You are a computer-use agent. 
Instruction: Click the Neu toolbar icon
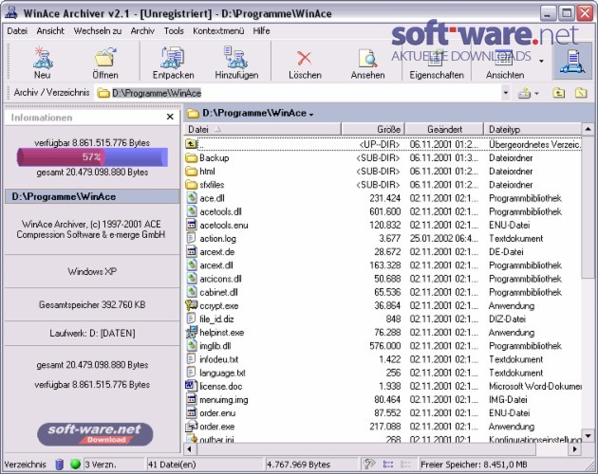pyautogui.click(x=43, y=58)
